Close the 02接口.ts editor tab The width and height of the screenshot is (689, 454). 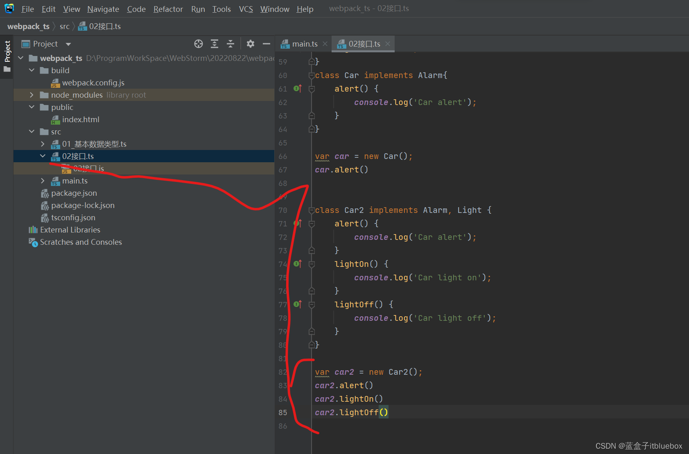click(388, 44)
